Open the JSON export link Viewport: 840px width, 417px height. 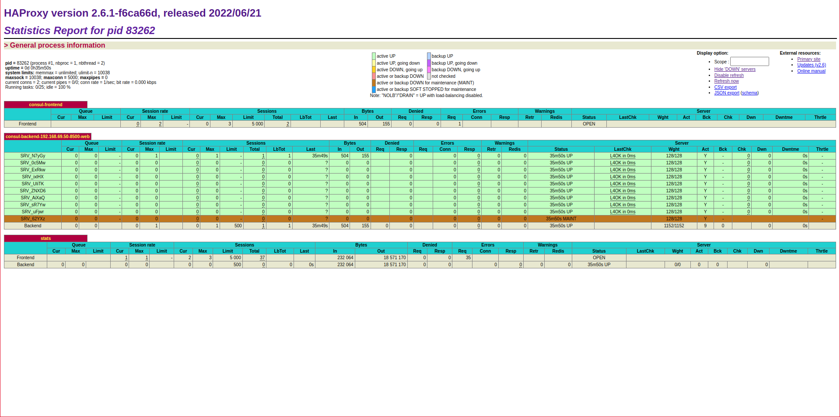point(726,93)
